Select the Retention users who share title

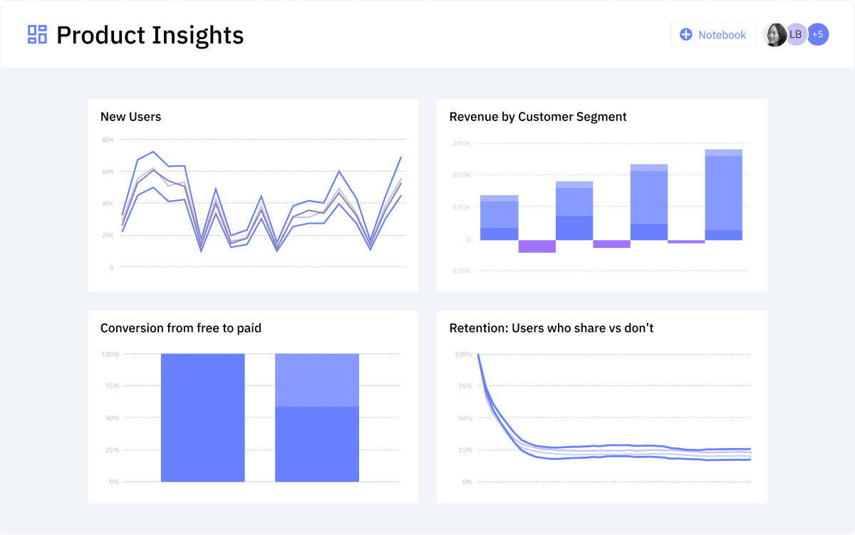(x=551, y=328)
